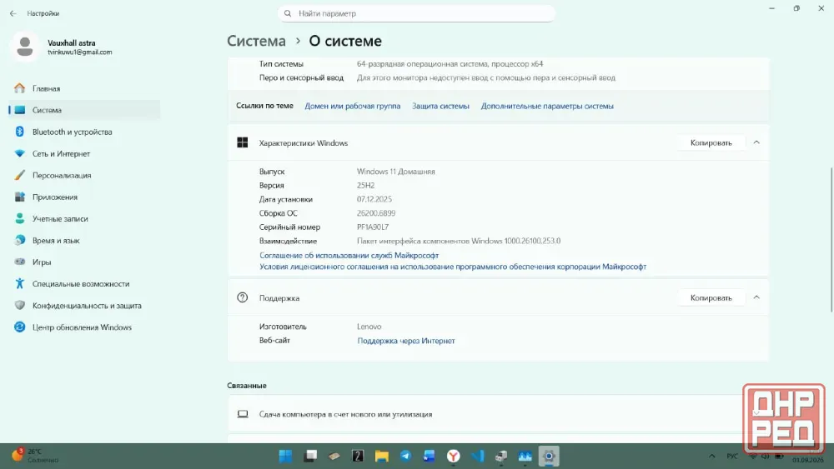Open File Explorer from the taskbar
The image size is (834, 469).
tap(381, 457)
